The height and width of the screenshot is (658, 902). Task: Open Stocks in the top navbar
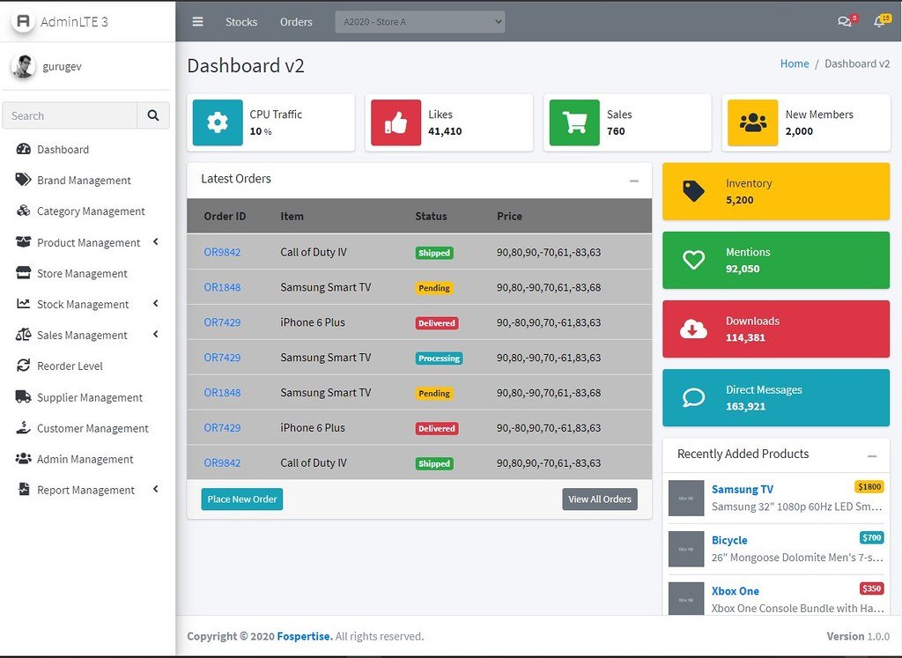pyautogui.click(x=241, y=22)
